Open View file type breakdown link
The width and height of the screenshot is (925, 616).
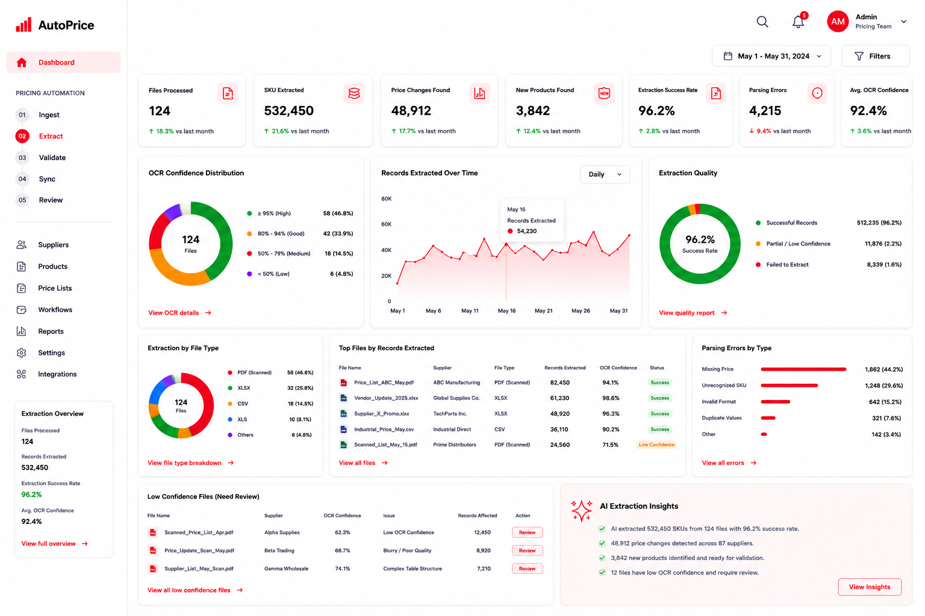[190, 463]
